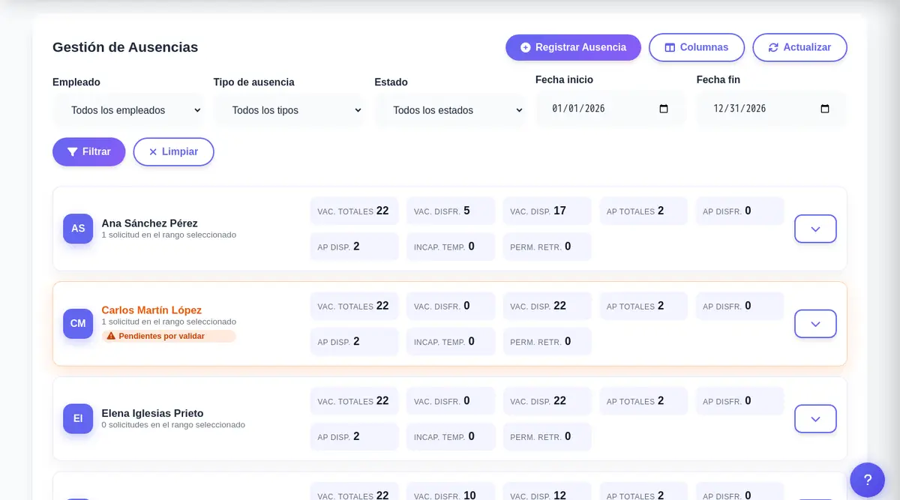Click the Fecha inicio date field
900x500 pixels.
point(610,109)
